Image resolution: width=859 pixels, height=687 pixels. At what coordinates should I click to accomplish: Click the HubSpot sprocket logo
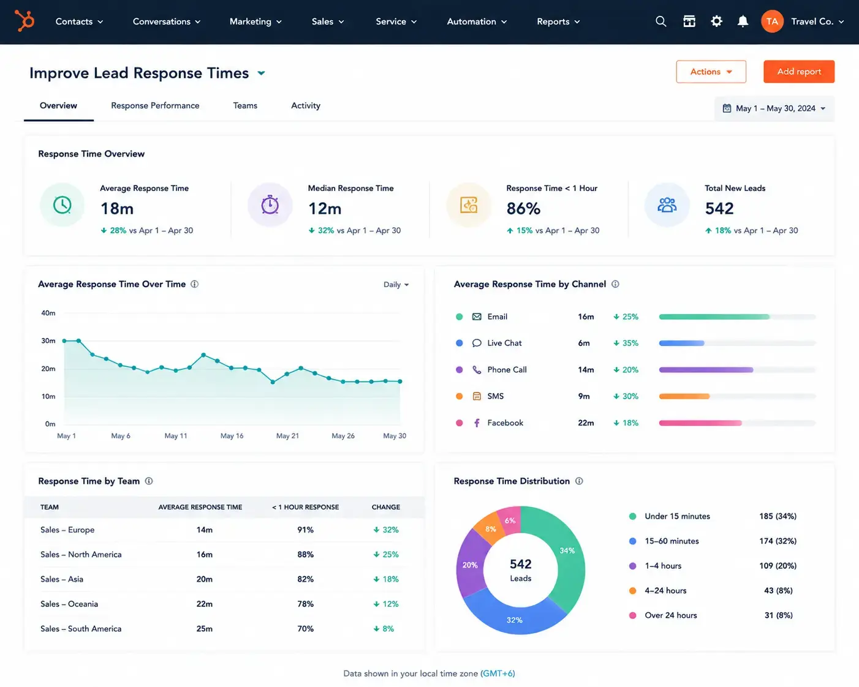click(25, 21)
